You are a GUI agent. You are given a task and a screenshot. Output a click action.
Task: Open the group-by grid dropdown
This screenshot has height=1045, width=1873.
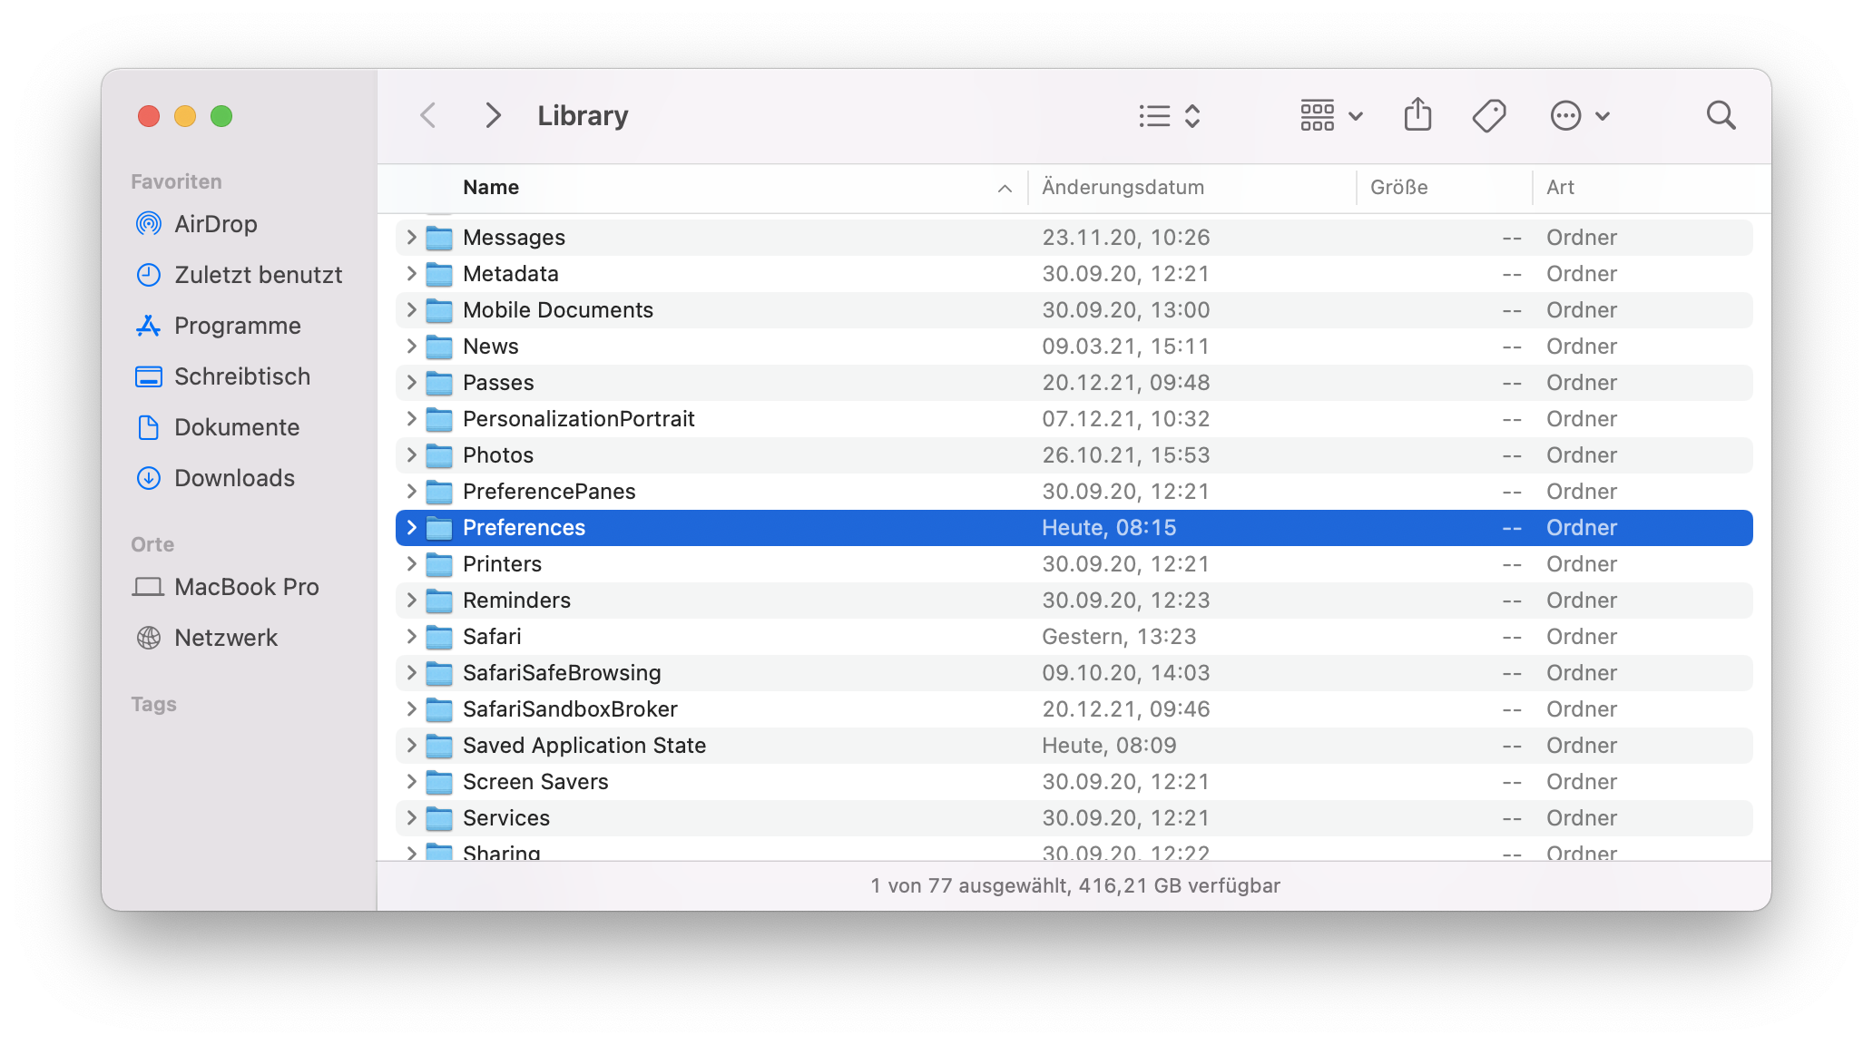(x=1330, y=115)
